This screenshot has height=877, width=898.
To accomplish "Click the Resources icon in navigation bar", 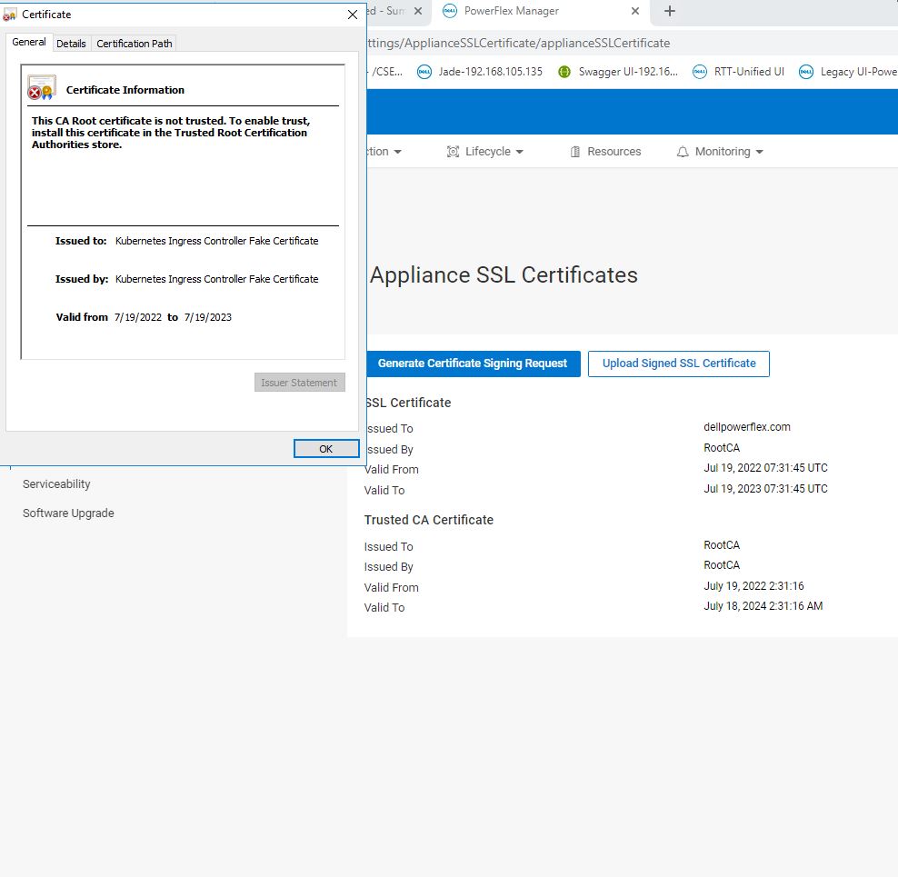I will [575, 151].
